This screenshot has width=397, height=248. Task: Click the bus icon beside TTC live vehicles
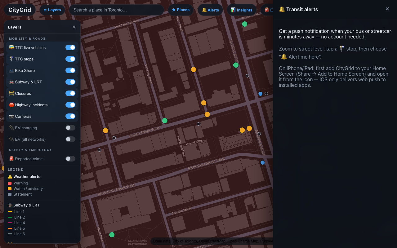click(x=11, y=47)
